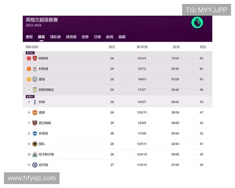This screenshot has height=188, width=235.
Task: Click the Aston Villa crest icon
Action: pos(35,90)
